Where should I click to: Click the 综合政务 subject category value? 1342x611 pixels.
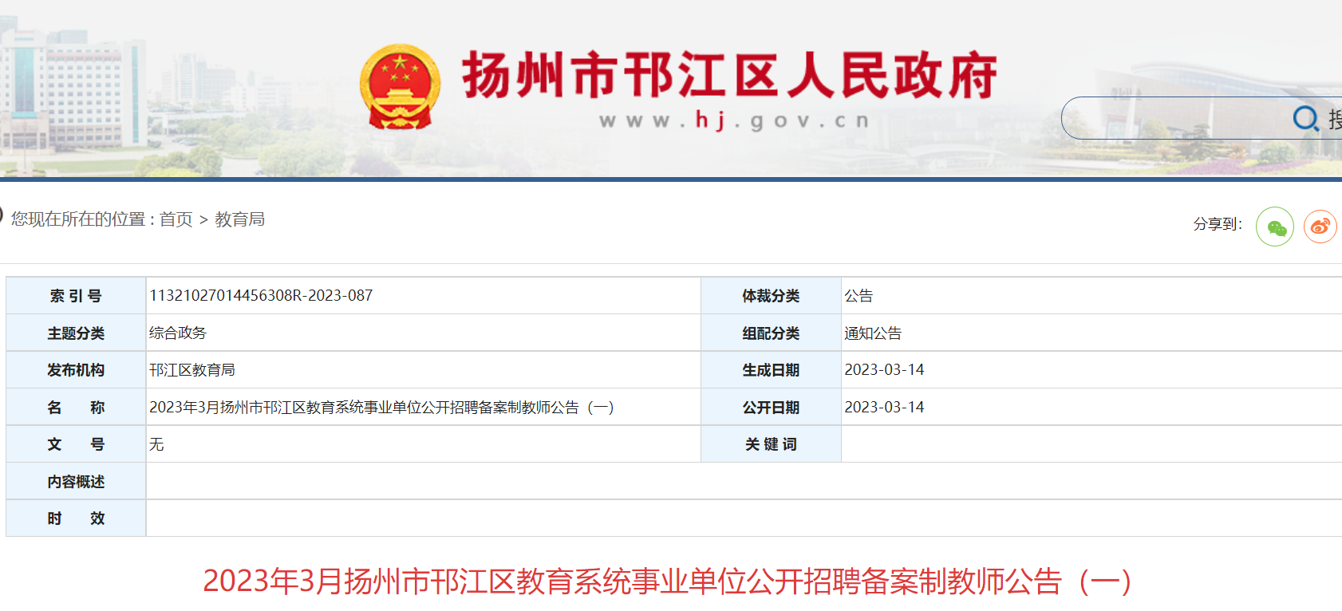[178, 333]
